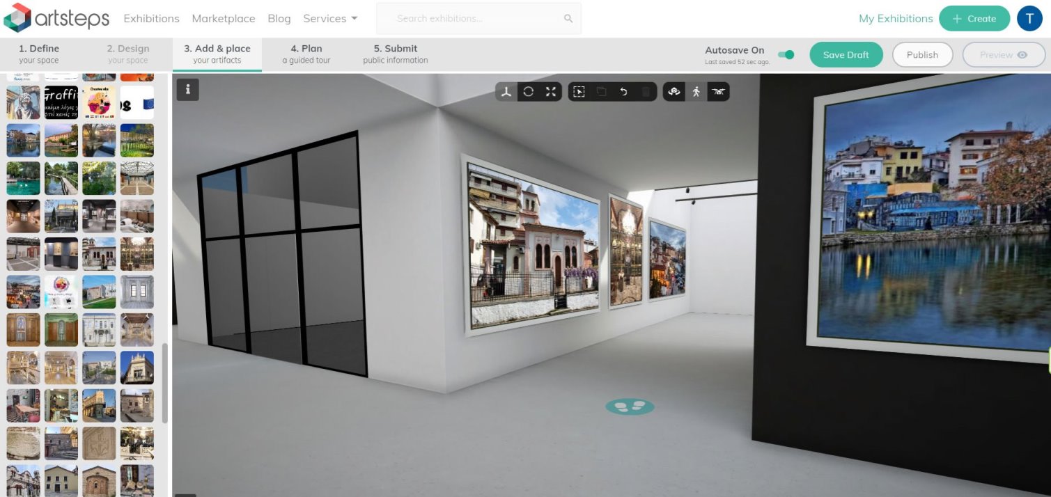Screen dimensions: 1051x497
Task: Open the user profile avatar menu
Action: (x=1029, y=19)
